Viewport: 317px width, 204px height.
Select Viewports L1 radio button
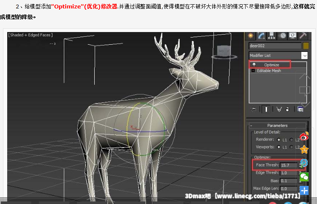pos(279,147)
